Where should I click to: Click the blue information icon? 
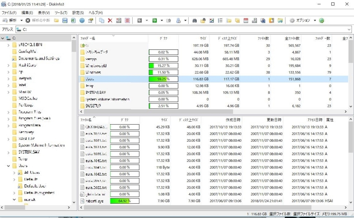point(82,20)
